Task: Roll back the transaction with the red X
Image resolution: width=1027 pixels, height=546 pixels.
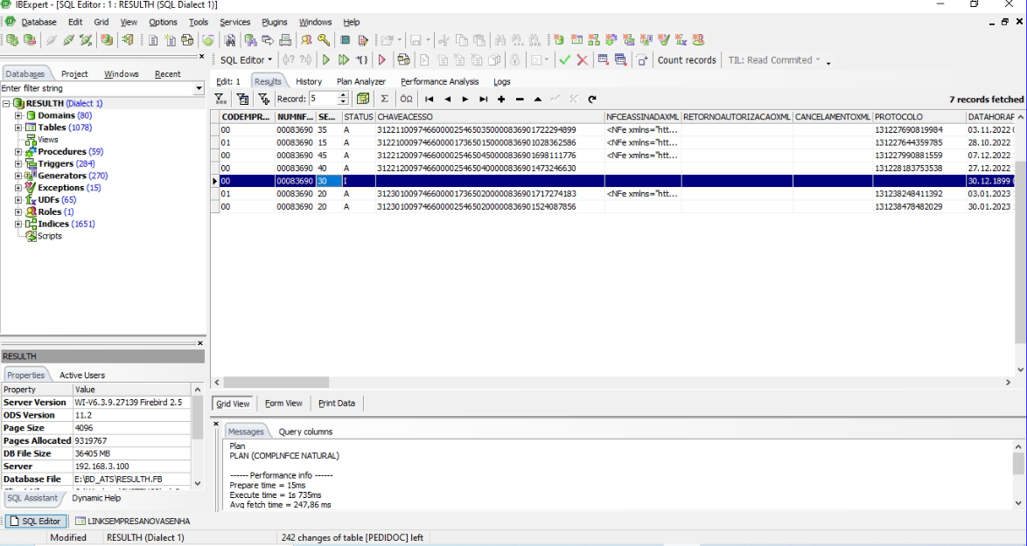Action: click(583, 60)
